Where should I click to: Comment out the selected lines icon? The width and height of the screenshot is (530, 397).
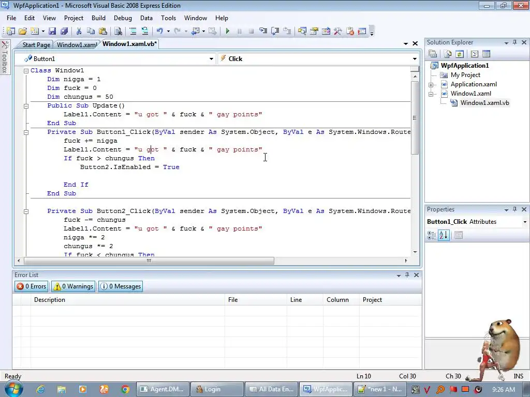pos(133,32)
